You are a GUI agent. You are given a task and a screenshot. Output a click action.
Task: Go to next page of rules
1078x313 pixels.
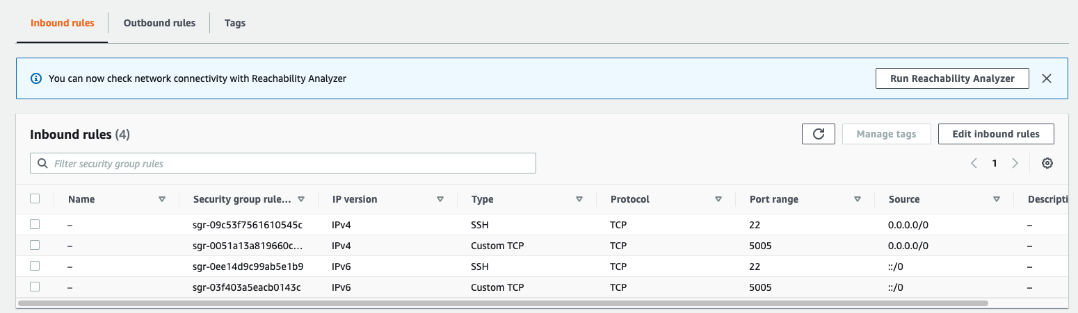[1015, 163]
